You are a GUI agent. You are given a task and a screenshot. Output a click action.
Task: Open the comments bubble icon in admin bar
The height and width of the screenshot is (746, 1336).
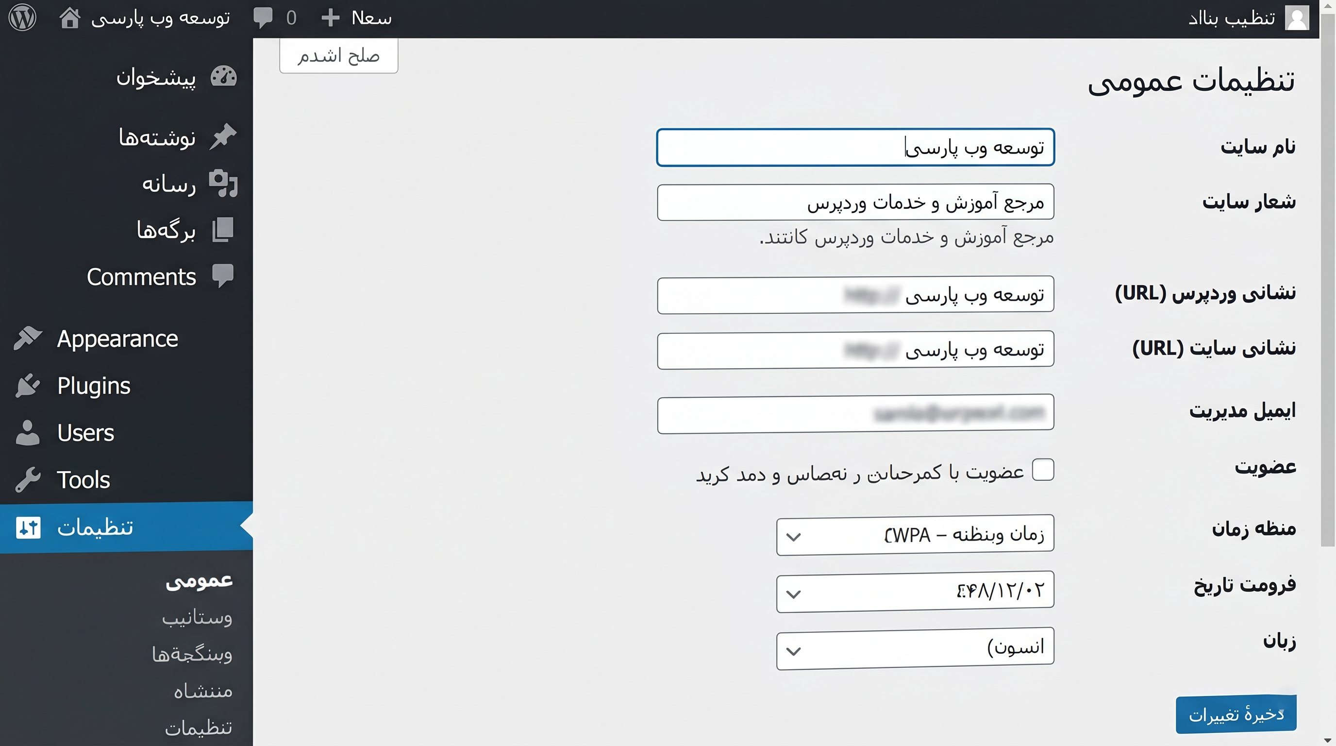[263, 18]
